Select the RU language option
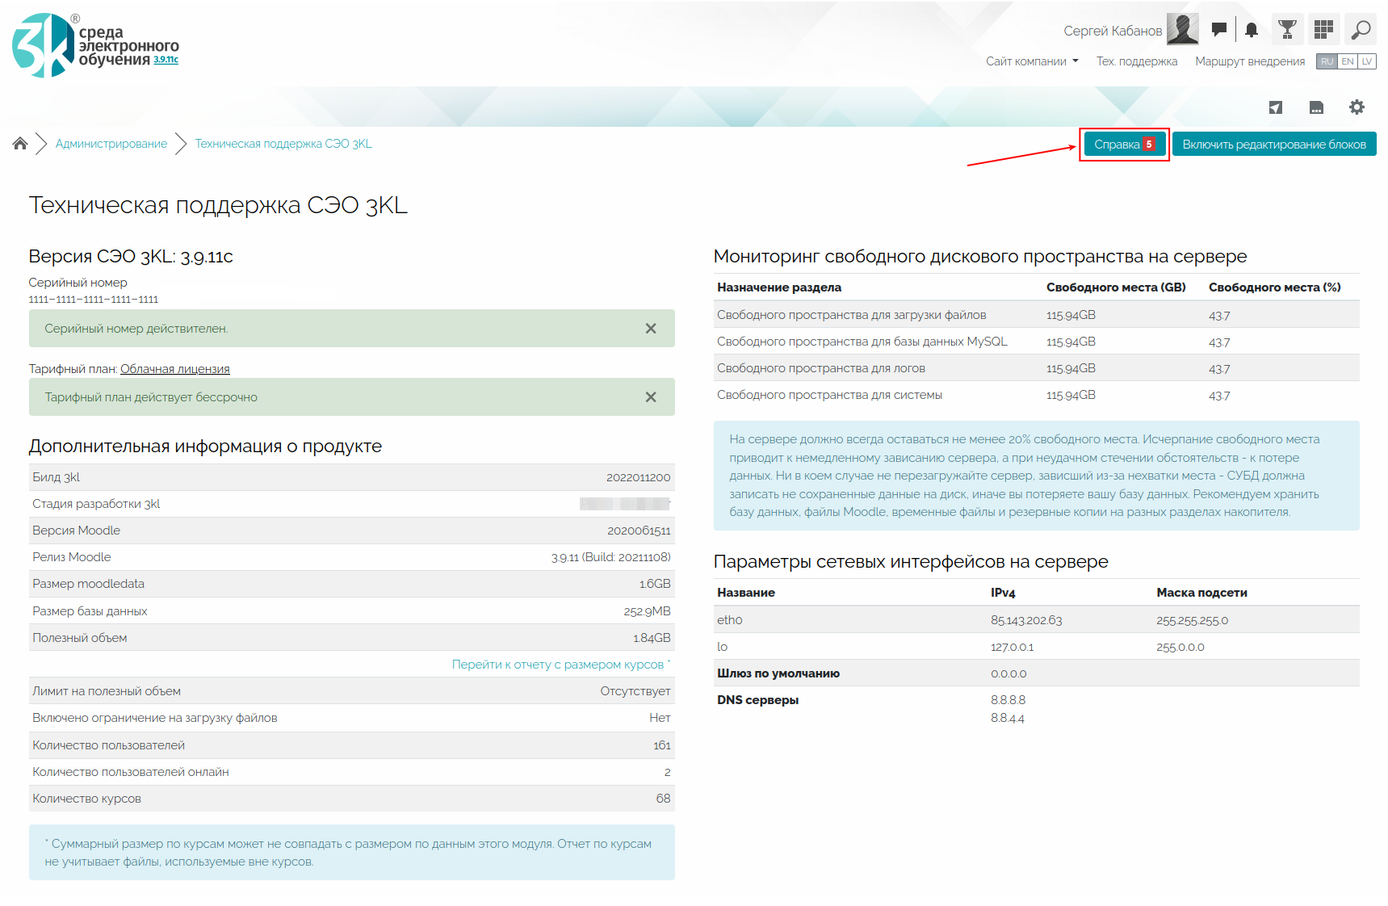The width and height of the screenshot is (1388, 906). (x=1327, y=61)
